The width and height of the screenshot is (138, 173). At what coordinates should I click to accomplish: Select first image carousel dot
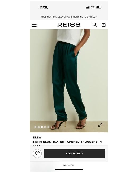[x=36, y=127]
